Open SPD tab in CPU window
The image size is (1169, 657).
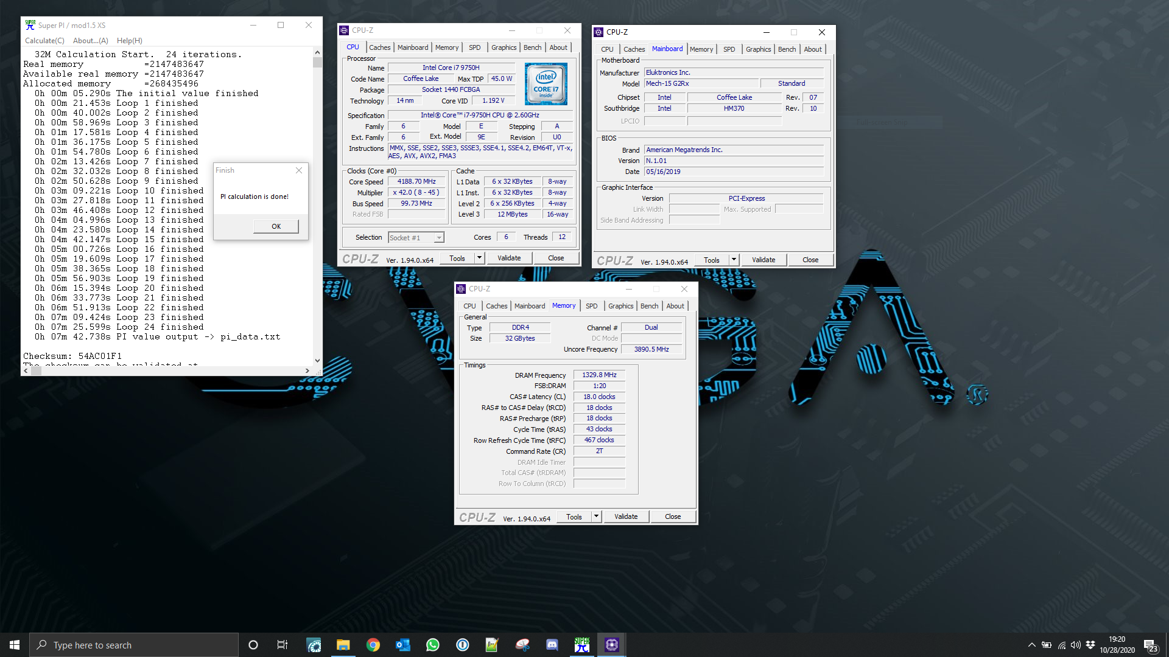click(x=475, y=47)
